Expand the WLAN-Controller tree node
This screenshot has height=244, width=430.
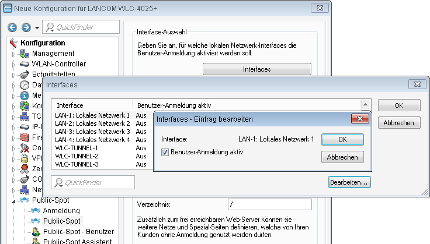click(15, 64)
